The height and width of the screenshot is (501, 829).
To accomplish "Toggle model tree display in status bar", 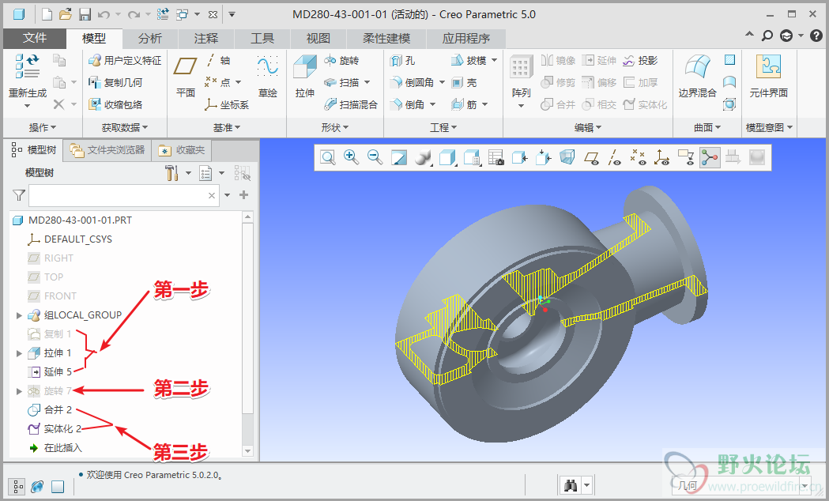I will [17, 486].
